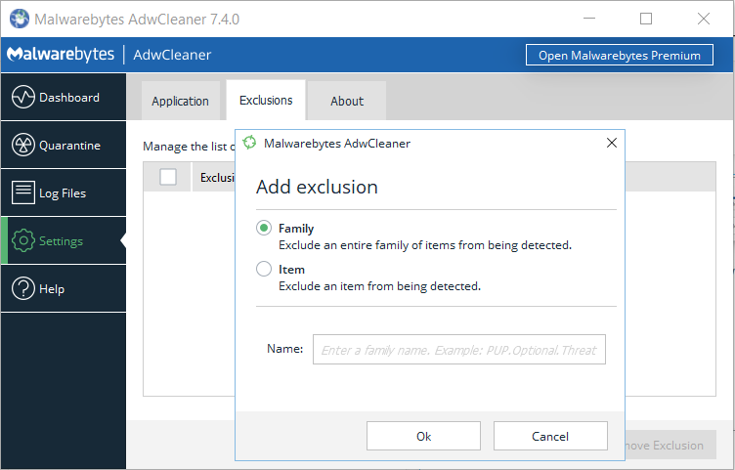Screen dimensions: 735x470
Task: Select the Family radio option
Action: point(264,229)
